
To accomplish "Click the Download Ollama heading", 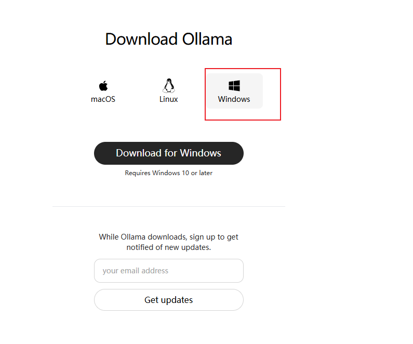I will click(168, 39).
